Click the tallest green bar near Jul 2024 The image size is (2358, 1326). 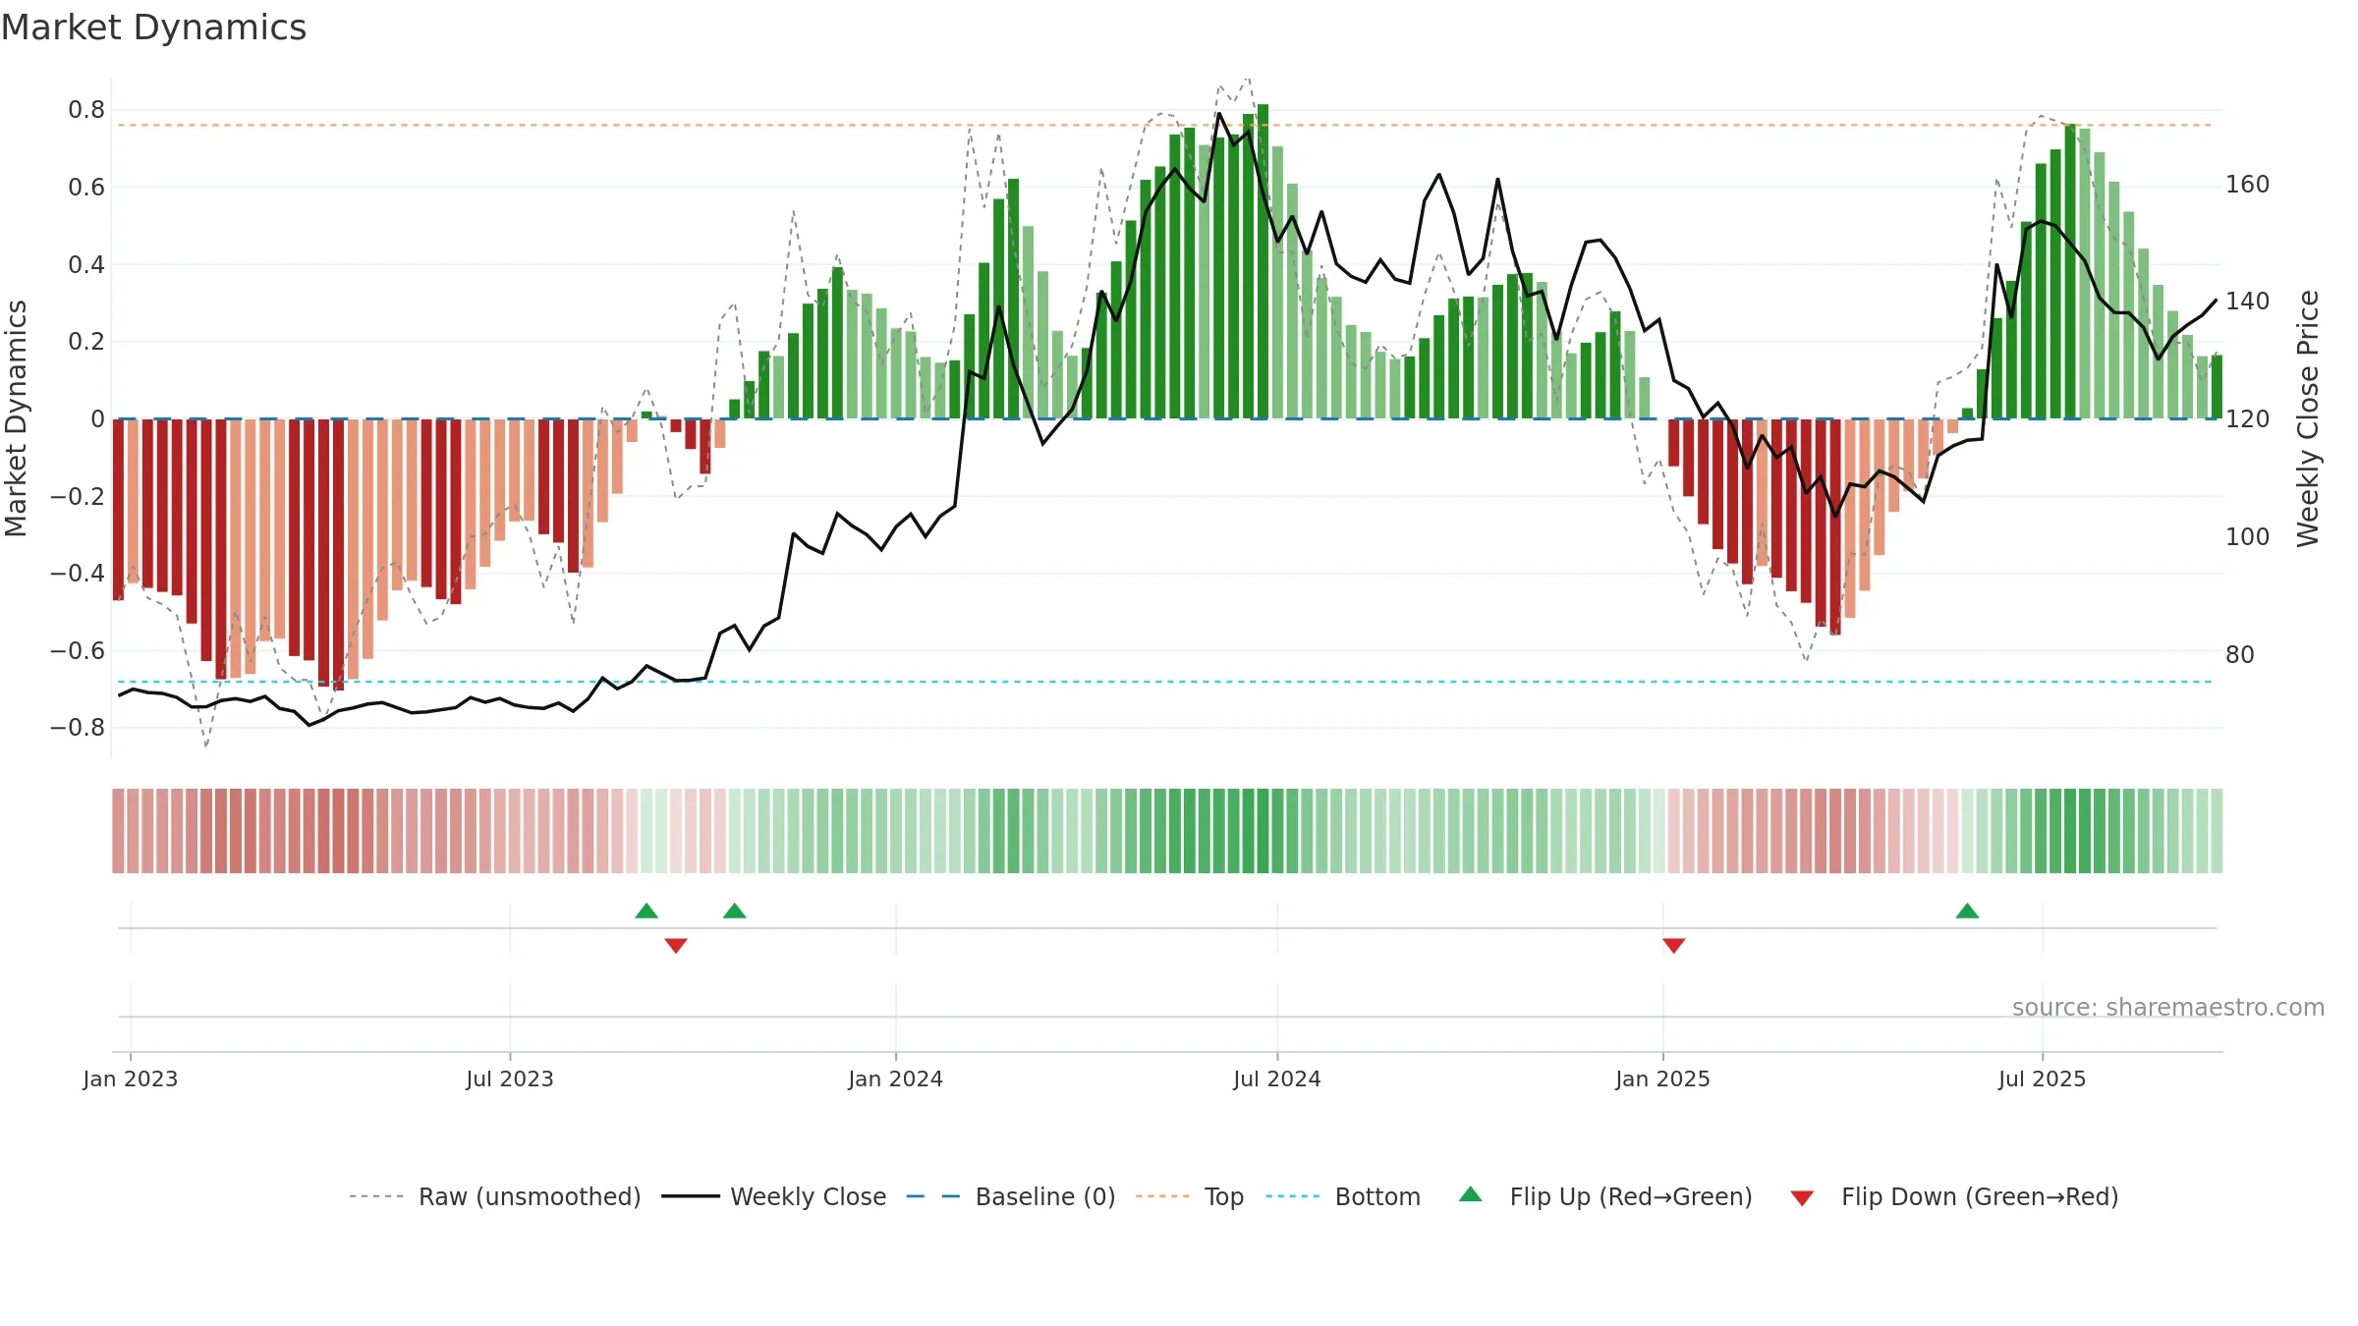click(1263, 261)
